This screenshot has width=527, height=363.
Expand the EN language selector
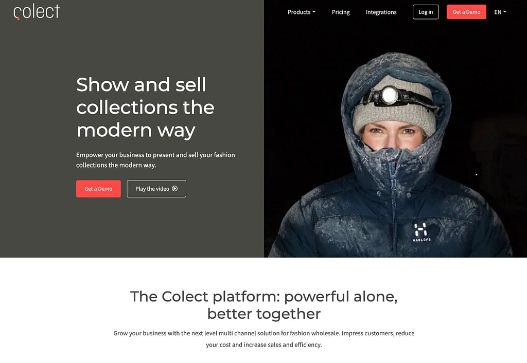point(500,12)
